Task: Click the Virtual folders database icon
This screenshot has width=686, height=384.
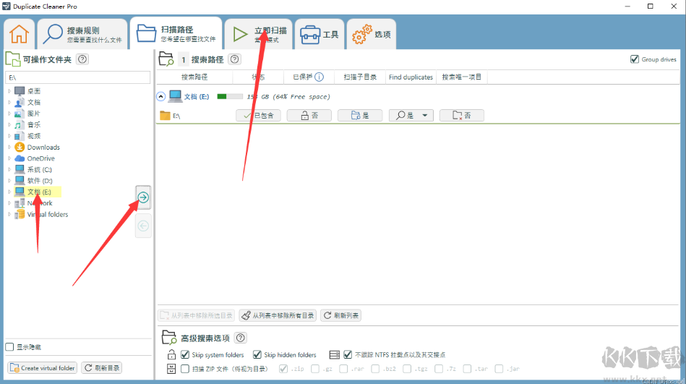Action: pyautogui.click(x=20, y=214)
